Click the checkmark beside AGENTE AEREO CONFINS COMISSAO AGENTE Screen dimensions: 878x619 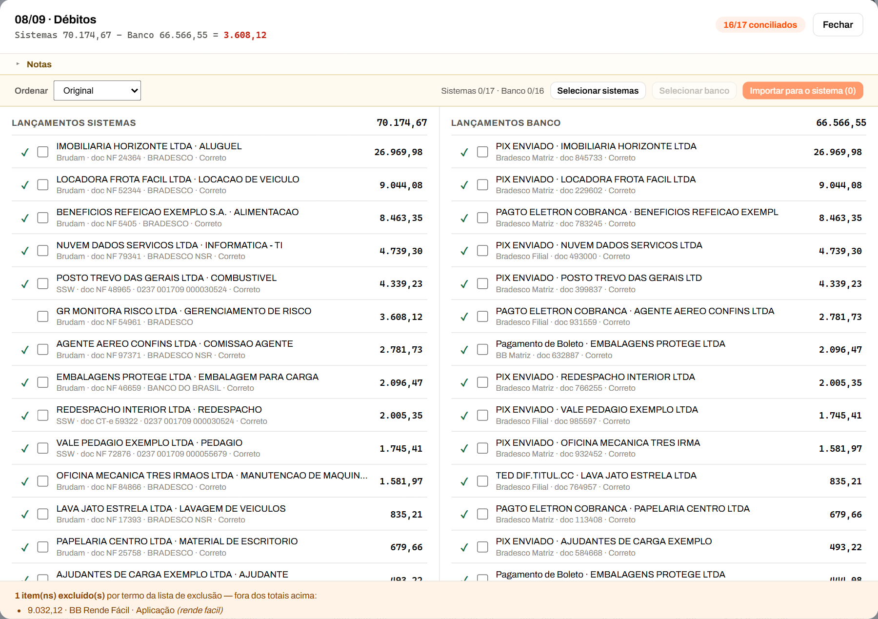click(25, 350)
